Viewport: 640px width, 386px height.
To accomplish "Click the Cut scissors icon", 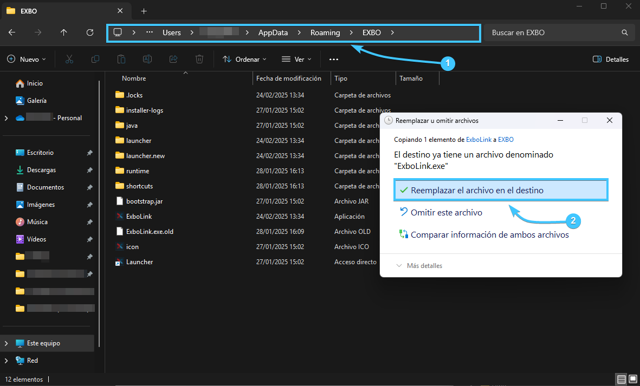I will (69, 60).
